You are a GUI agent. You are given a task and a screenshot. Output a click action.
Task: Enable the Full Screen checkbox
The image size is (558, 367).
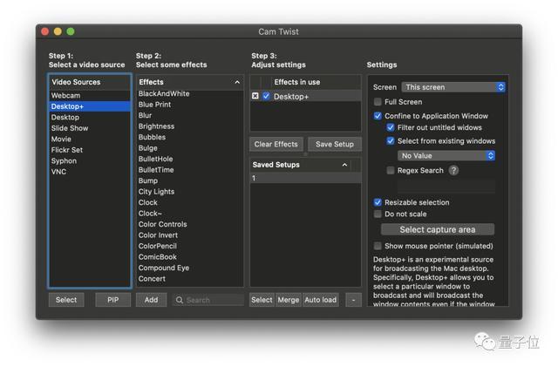pos(378,102)
